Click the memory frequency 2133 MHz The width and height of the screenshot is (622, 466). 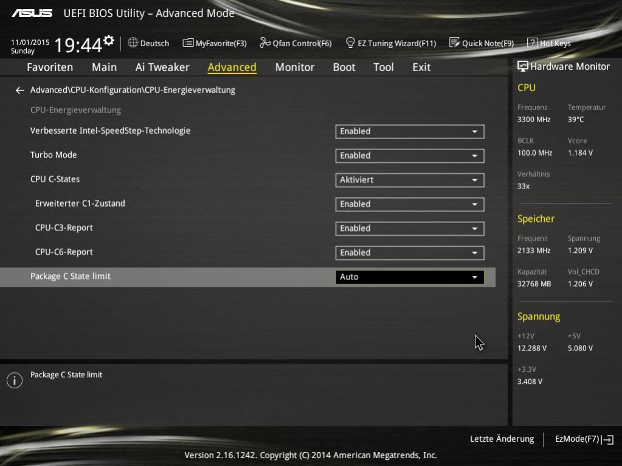pos(534,250)
